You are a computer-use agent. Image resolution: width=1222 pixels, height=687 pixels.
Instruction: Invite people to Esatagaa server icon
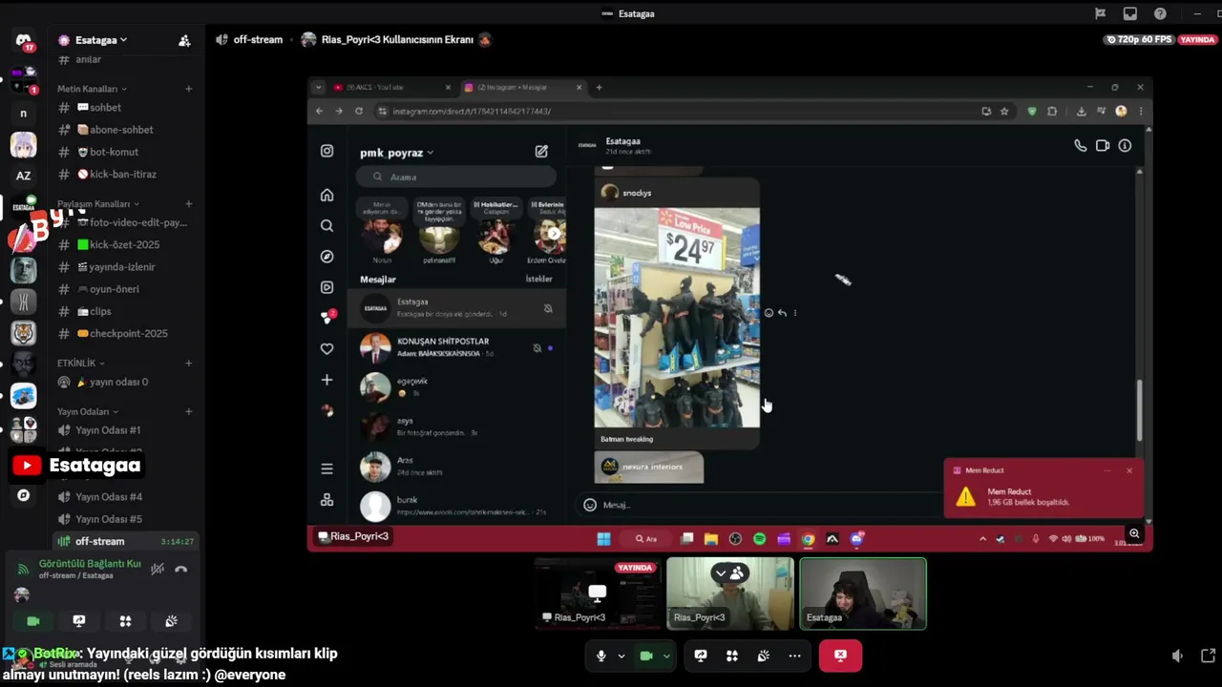[184, 40]
